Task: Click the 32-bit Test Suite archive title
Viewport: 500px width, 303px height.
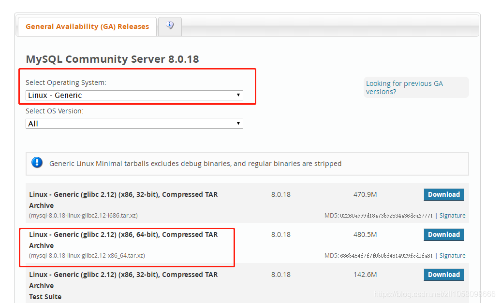Action: [x=123, y=286]
